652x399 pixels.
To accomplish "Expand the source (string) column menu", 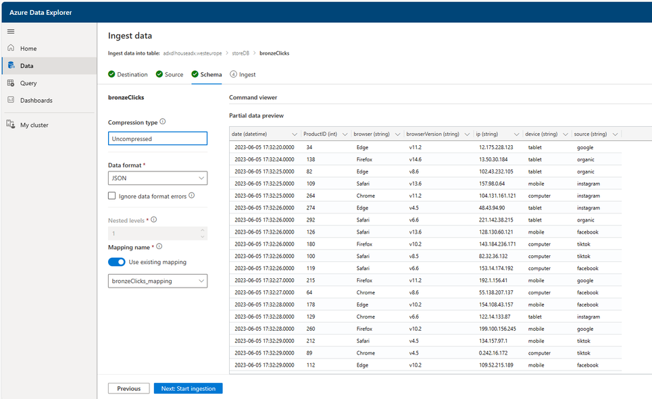I will point(615,134).
